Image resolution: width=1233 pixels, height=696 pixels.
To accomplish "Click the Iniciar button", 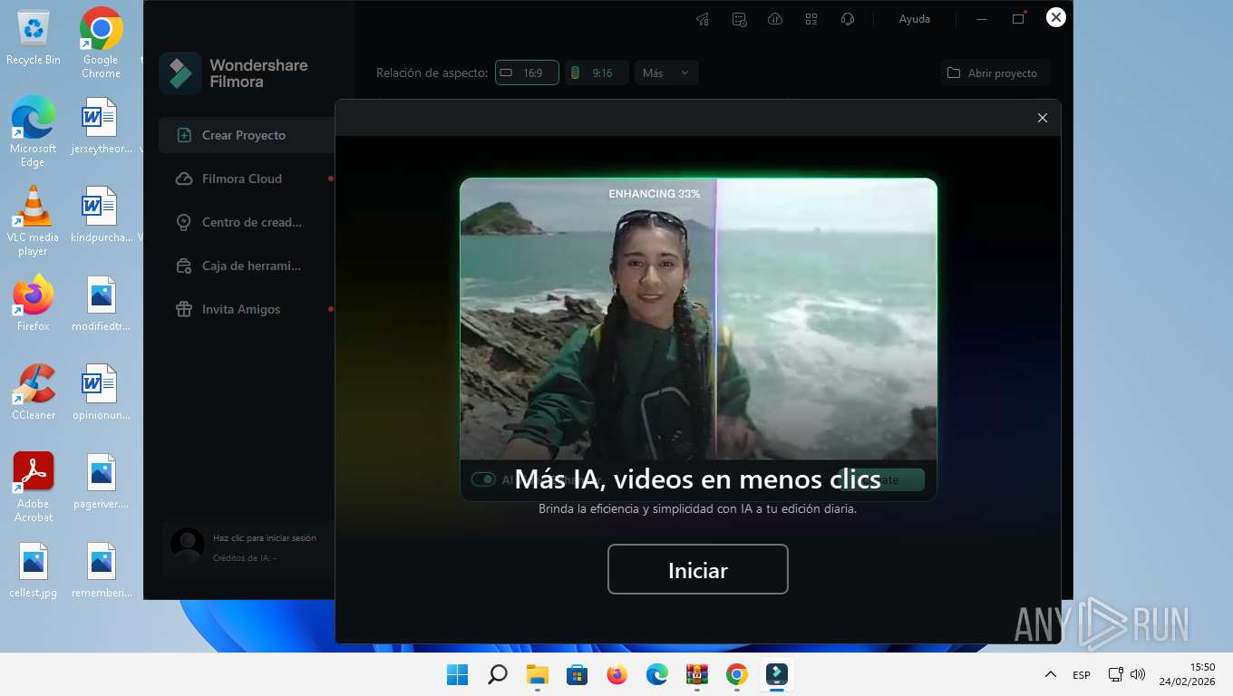I will click(x=698, y=569).
